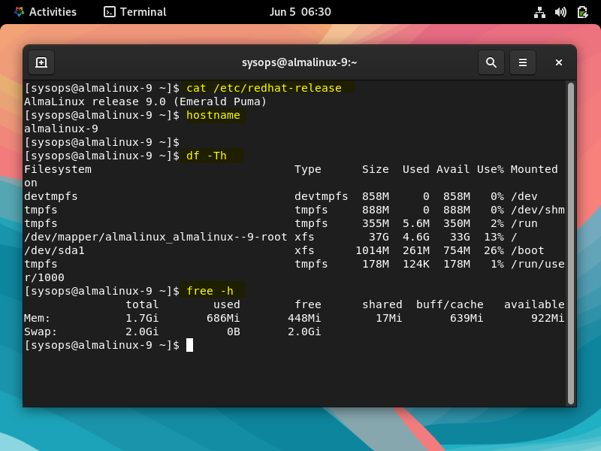Click the highlighted hostname command
This screenshot has width=601, height=451.
pyautogui.click(x=213, y=115)
